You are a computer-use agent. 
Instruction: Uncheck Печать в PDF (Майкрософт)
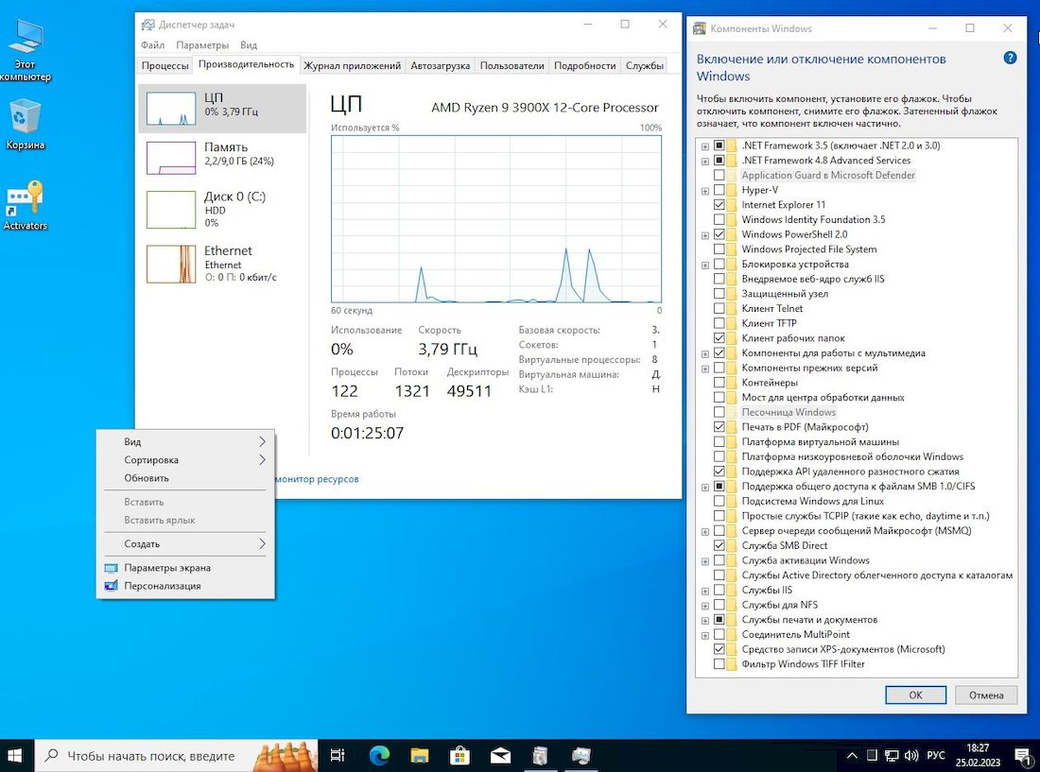click(x=719, y=427)
